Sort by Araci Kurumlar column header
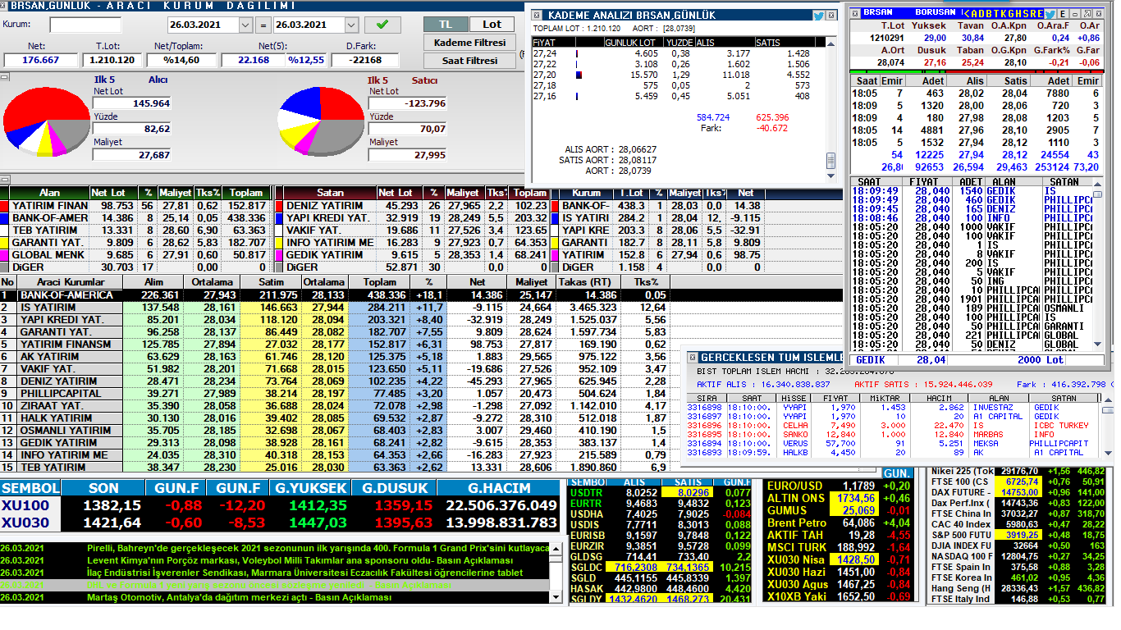Screen dimensions: 1121x630 (x=71, y=282)
